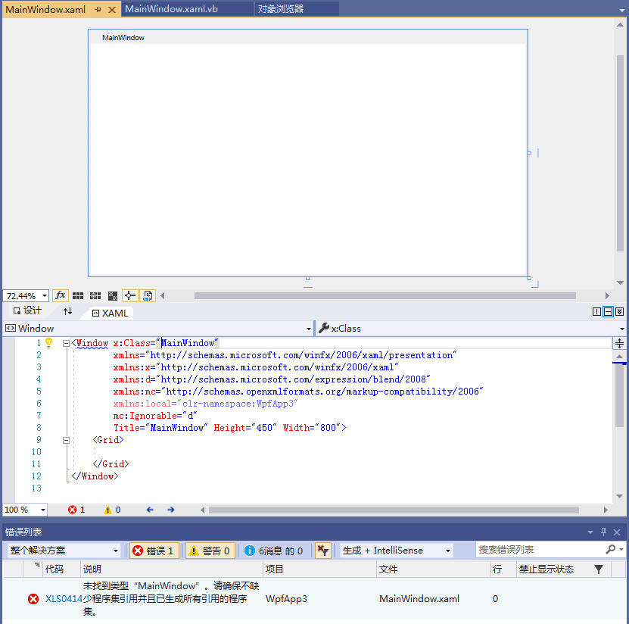
Task: Click the swap panes icon between design and XAML
Action: tap(67, 312)
